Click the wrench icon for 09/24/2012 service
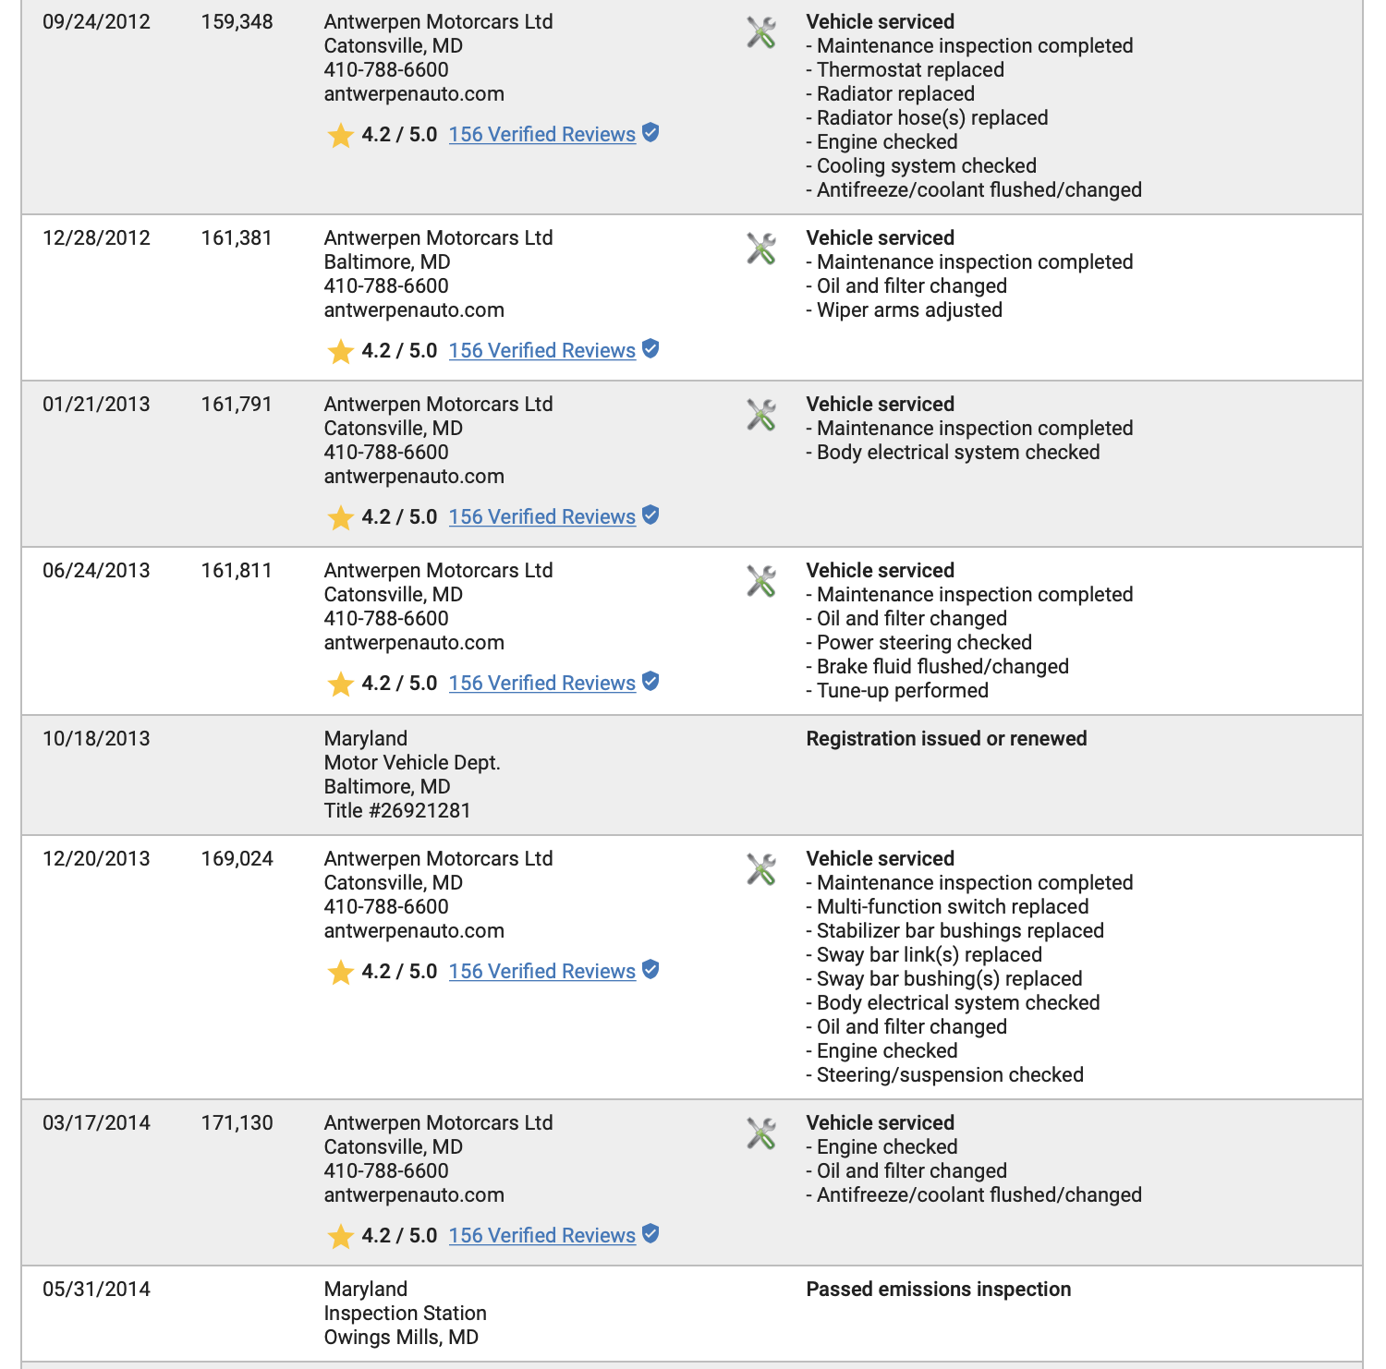Image resolution: width=1386 pixels, height=1369 pixels. [761, 32]
